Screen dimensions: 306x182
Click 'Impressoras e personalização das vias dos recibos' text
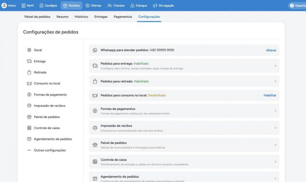[132, 130]
